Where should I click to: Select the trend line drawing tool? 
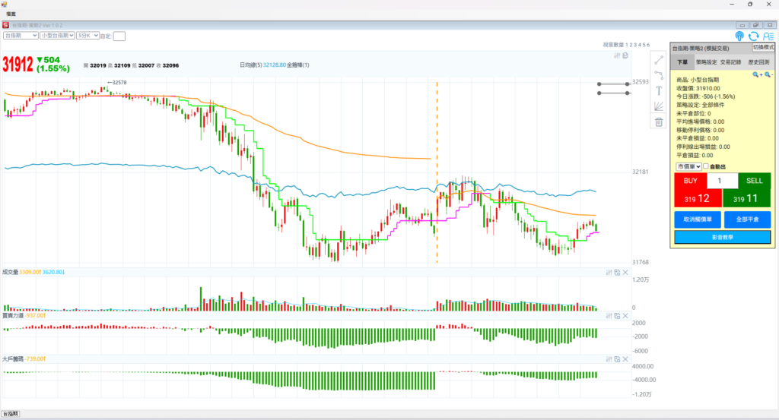pos(659,59)
